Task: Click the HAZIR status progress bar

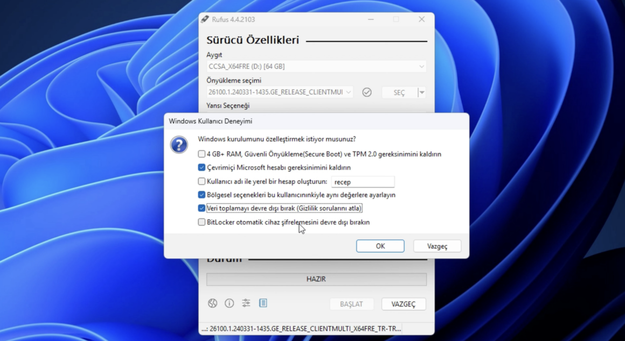Action: pyautogui.click(x=316, y=279)
